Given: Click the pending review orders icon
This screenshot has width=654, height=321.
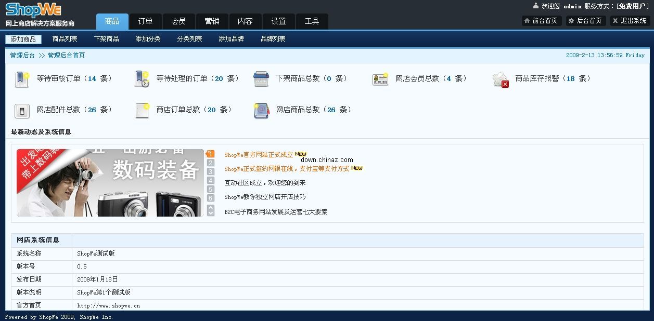Looking at the screenshot, I should [22, 79].
